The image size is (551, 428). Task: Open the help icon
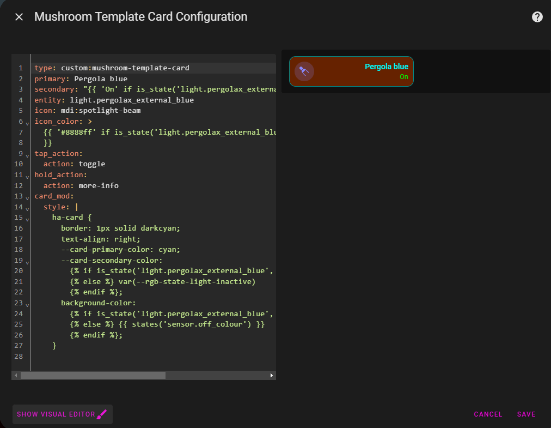(537, 17)
